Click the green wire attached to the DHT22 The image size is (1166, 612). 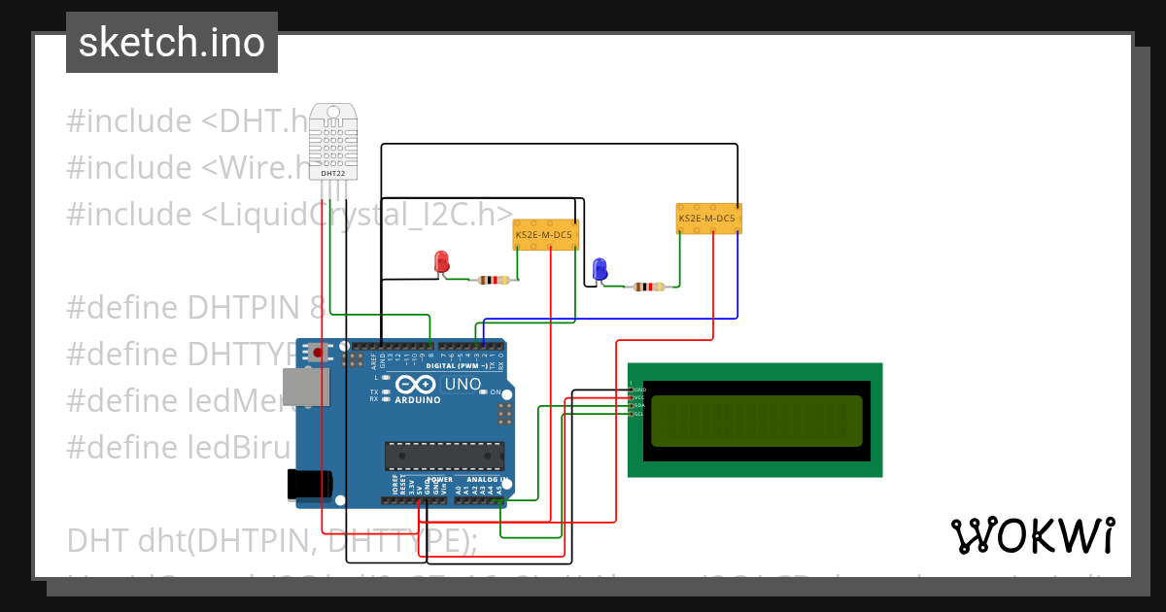(330, 253)
